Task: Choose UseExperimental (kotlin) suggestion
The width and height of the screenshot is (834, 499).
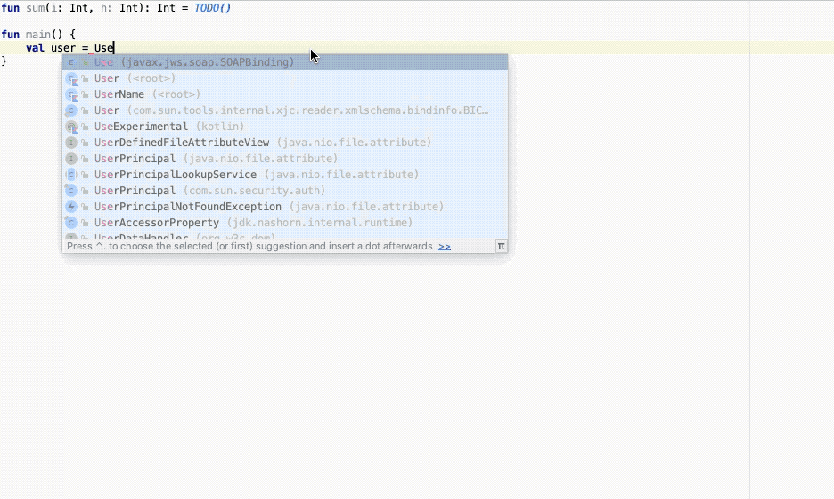Action: pyautogui.click(x=285, y=126)
